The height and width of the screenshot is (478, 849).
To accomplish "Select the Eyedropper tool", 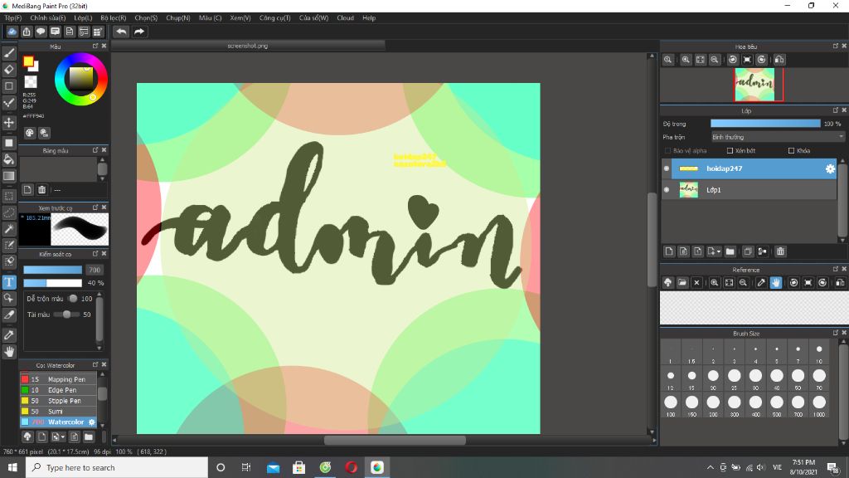I will click(8, 335).
